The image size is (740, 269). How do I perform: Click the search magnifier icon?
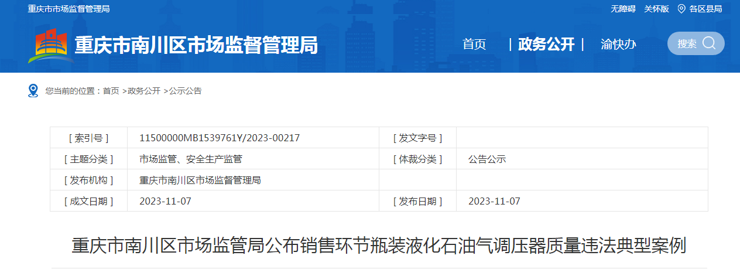pos(709,43)
